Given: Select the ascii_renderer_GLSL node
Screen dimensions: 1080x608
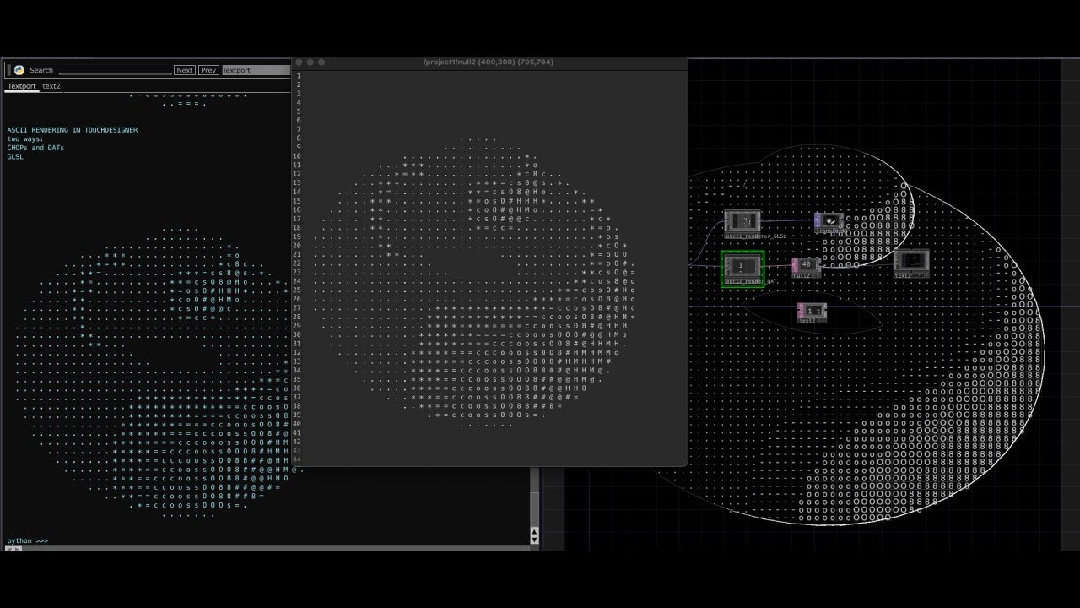Looking at the screenshot, I should click(742, 222).
